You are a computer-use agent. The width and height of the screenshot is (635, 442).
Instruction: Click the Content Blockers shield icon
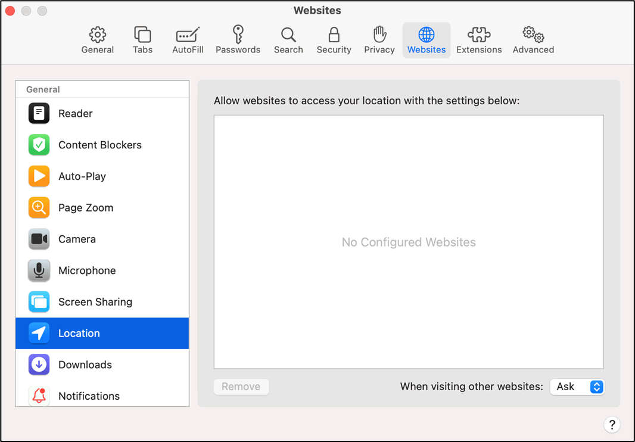[x=39, y=145]
